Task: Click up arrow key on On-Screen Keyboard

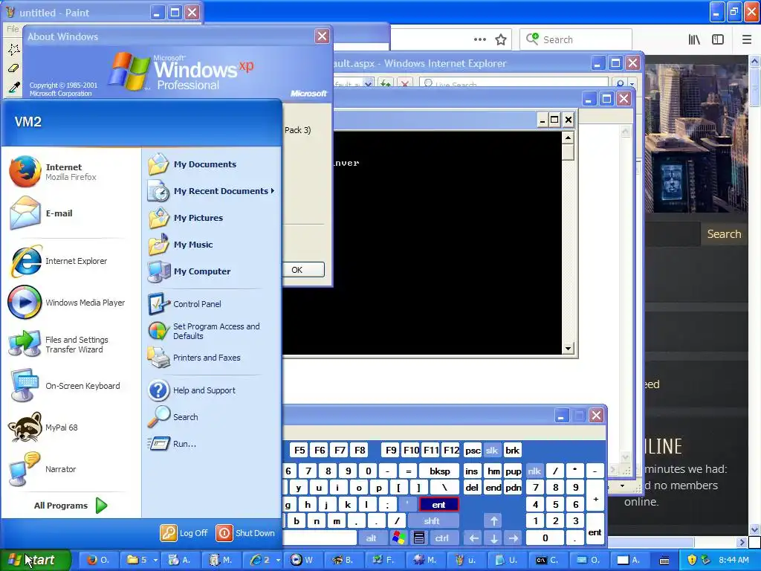Action: point(494,521)
